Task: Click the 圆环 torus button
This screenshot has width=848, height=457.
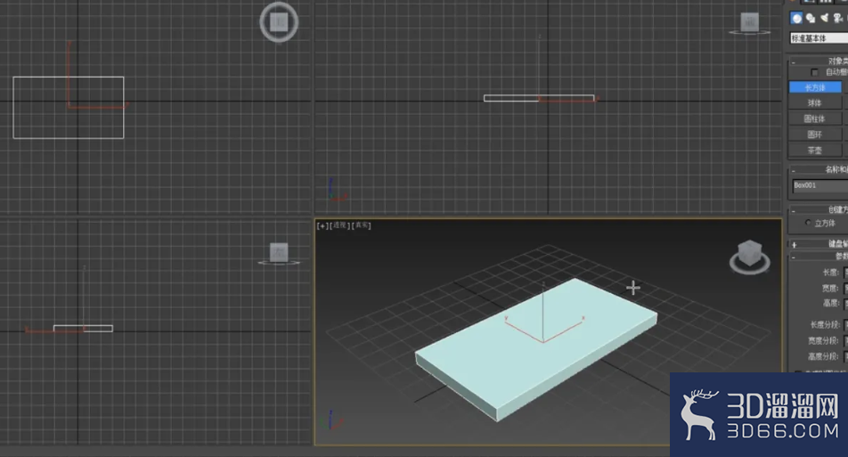Action: (815, 135)
